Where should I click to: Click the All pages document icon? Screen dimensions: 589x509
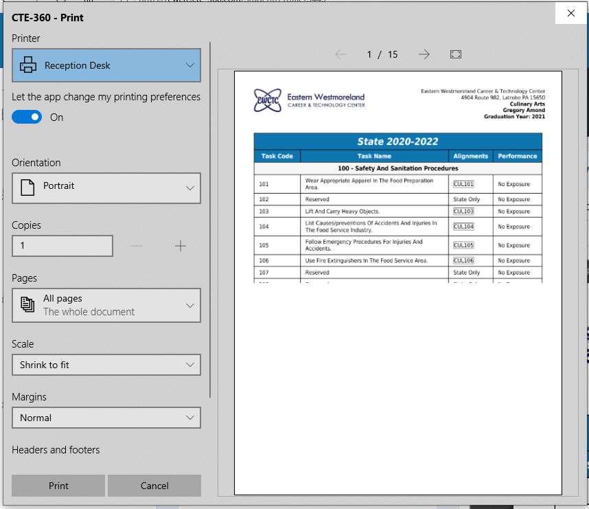tap(27, 305)
